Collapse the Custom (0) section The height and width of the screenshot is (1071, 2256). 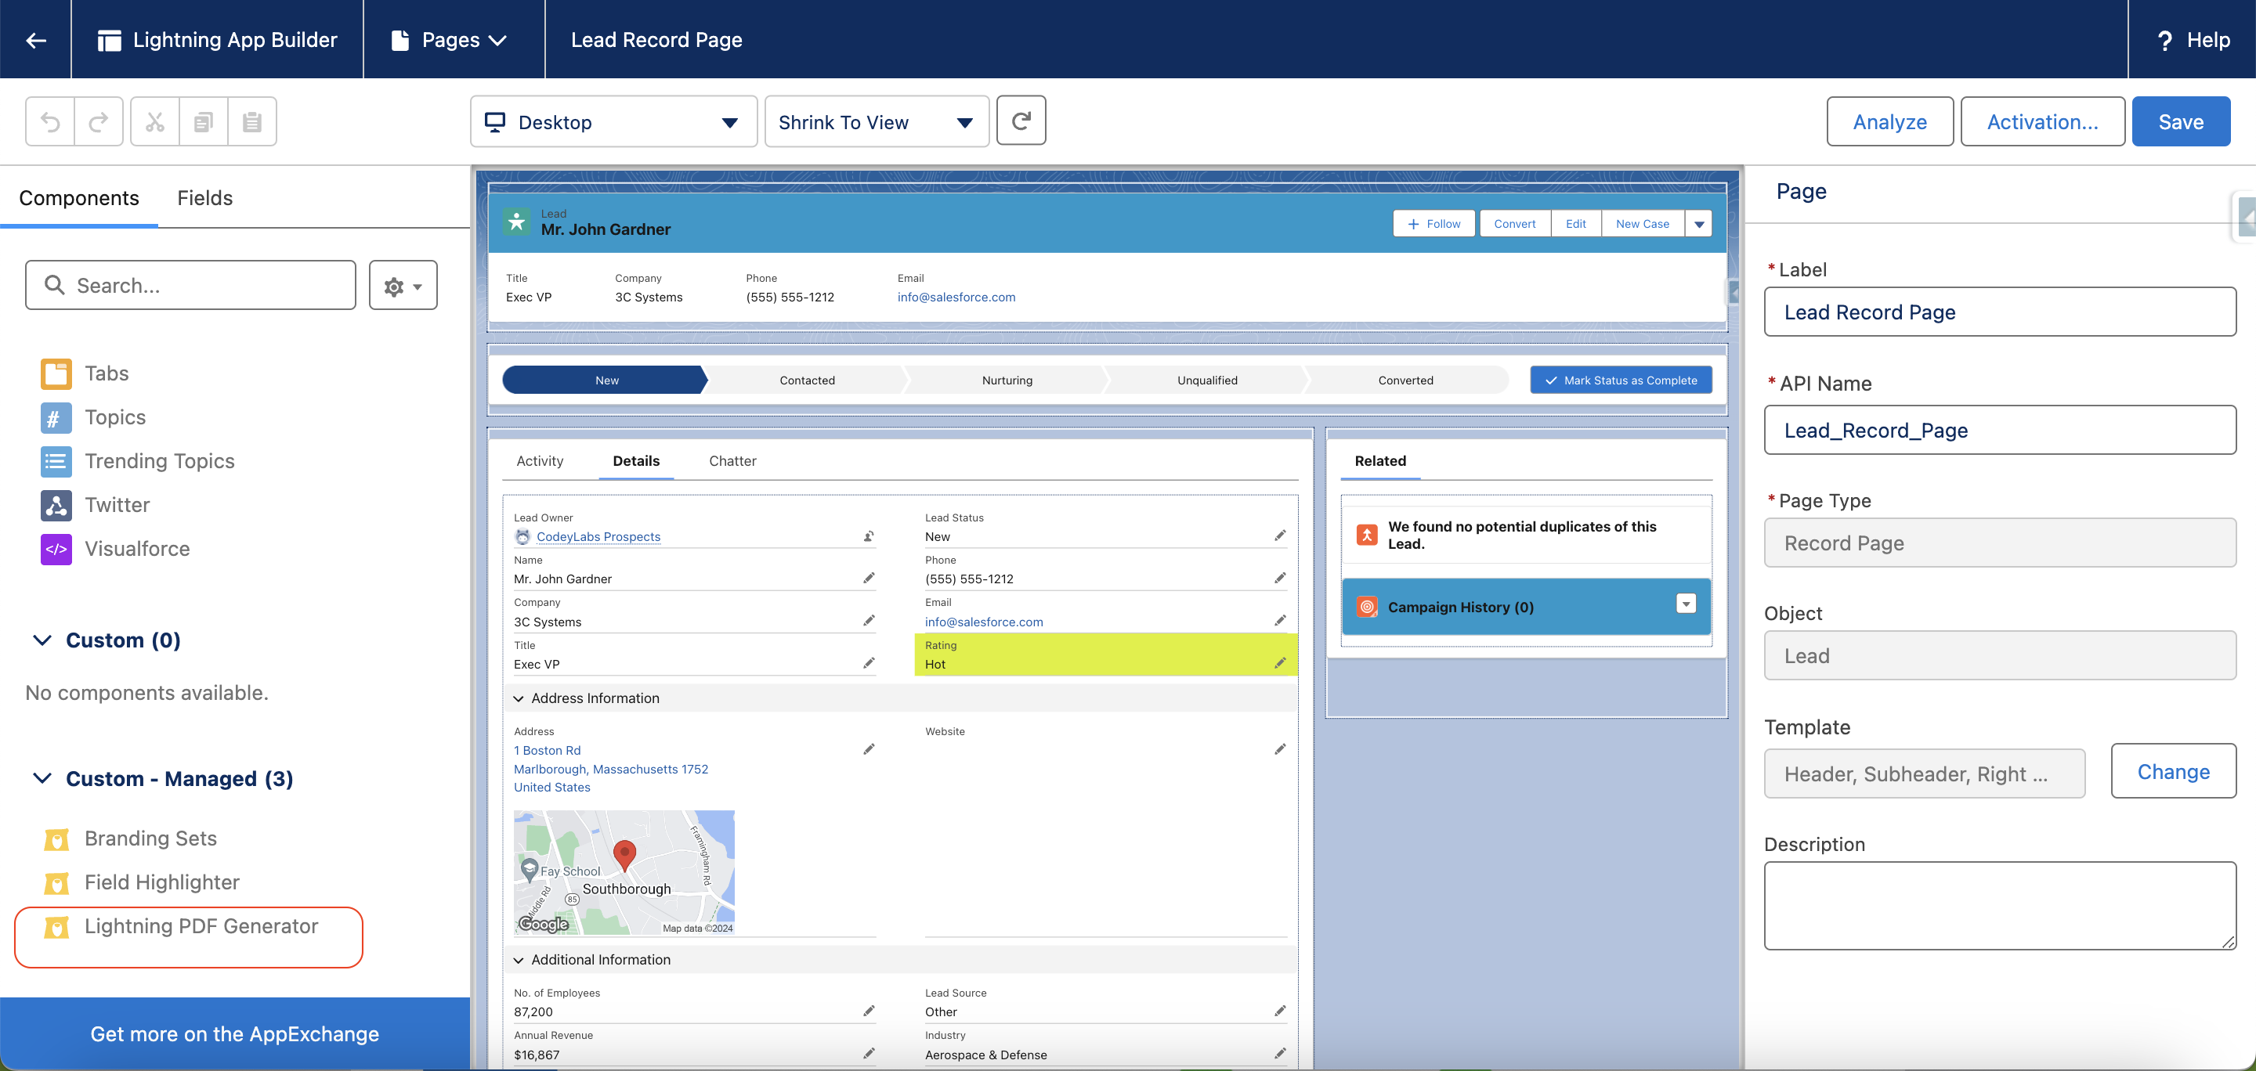point(42,640)
